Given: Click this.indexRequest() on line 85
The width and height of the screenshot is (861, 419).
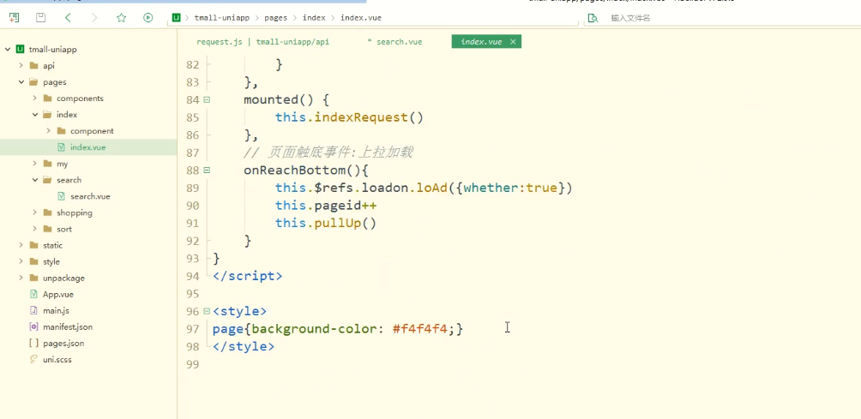Looking at the screenshot, I should tap(349, 117).
